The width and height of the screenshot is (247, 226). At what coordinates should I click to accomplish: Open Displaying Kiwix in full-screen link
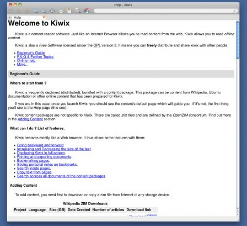(x=41, y=153)
